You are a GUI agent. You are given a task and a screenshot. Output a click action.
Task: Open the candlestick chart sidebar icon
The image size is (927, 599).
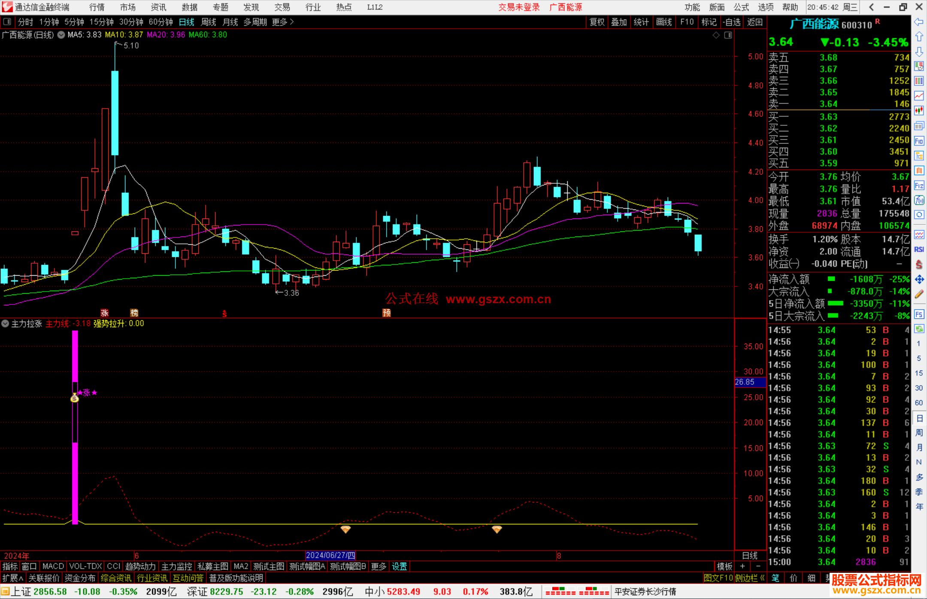click(x=919, y=111)
